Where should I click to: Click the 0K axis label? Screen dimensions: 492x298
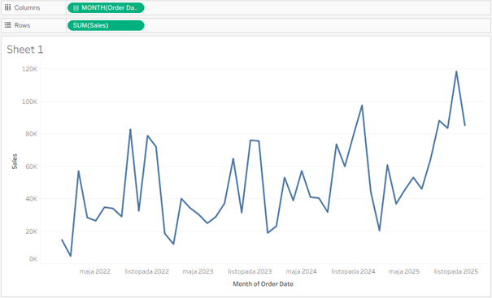click(33, 259)
